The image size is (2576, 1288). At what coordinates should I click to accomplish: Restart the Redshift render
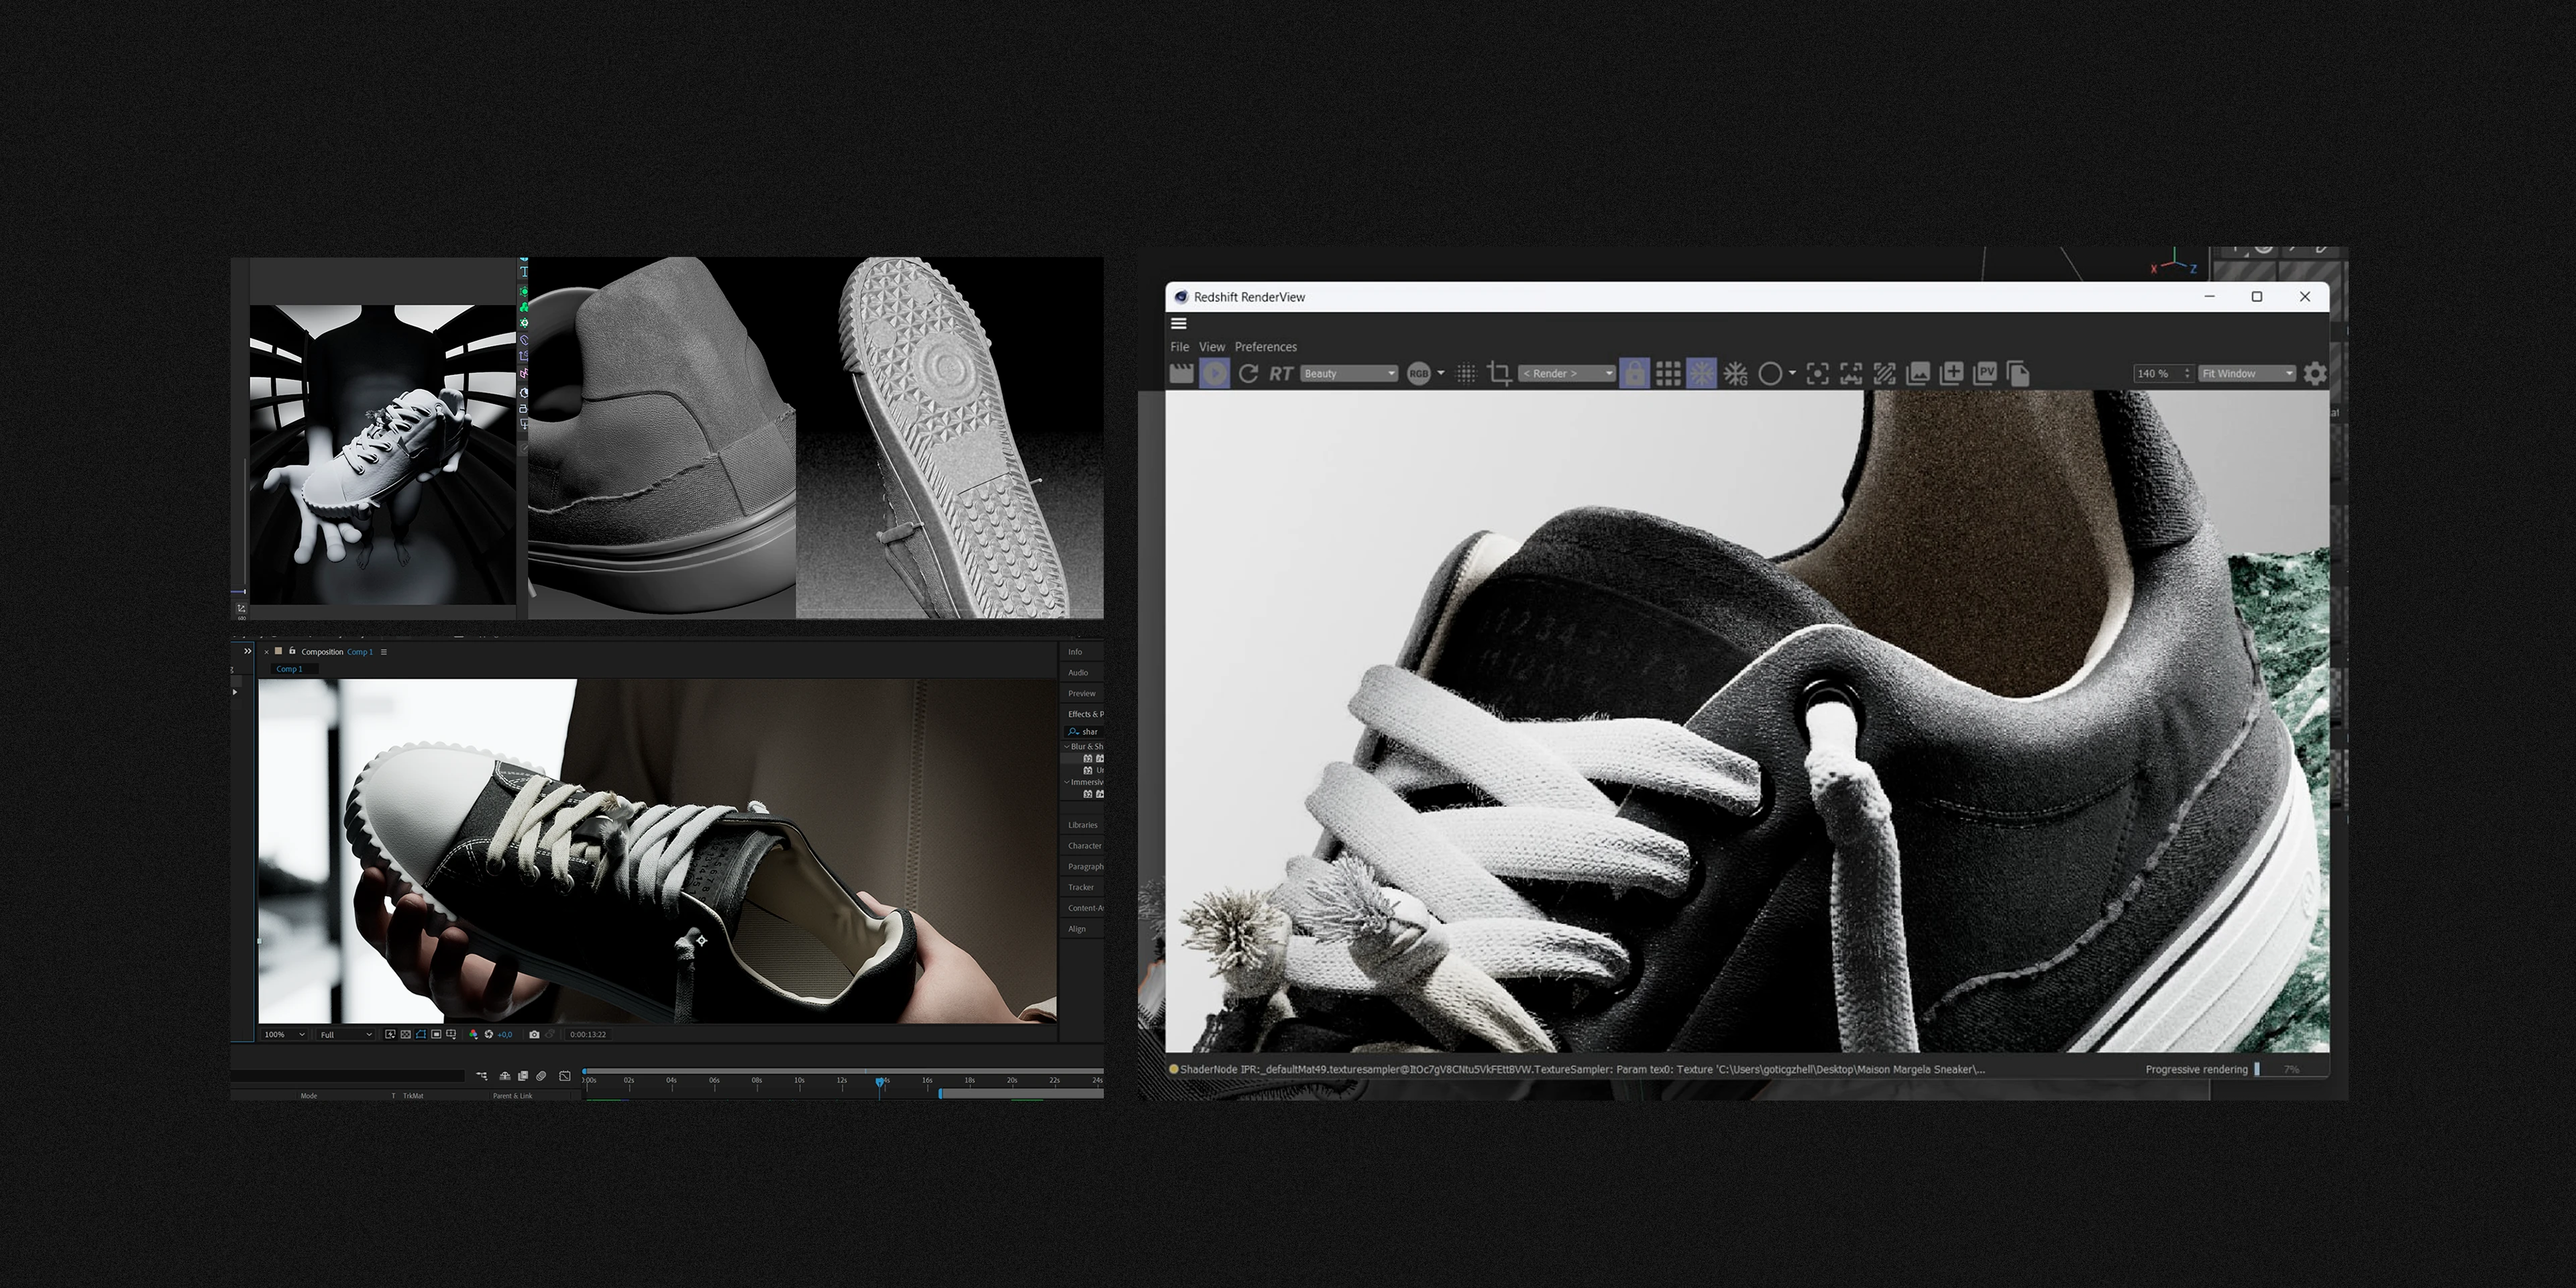1249,373
